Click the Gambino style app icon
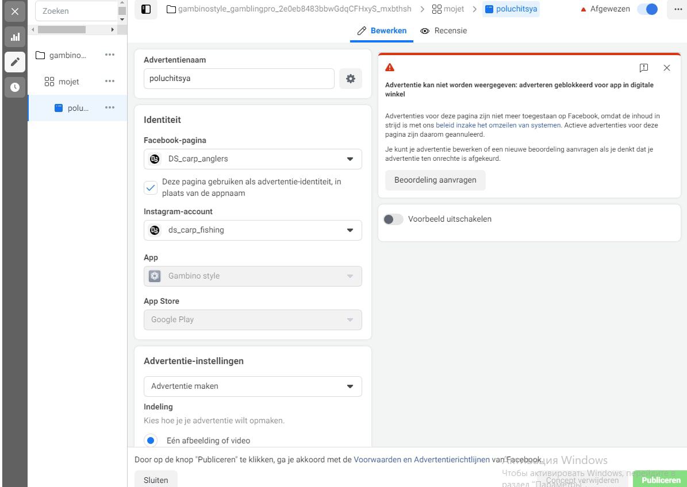This screenshot has height=487, width=687. [155, 276]
